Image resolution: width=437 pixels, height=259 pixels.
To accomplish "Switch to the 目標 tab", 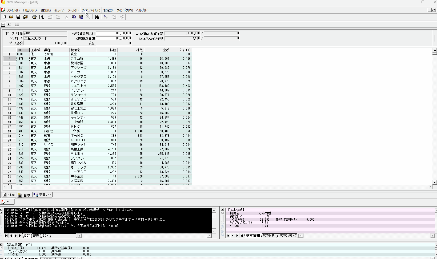I will pyautogui.click(x=25, y=195).
